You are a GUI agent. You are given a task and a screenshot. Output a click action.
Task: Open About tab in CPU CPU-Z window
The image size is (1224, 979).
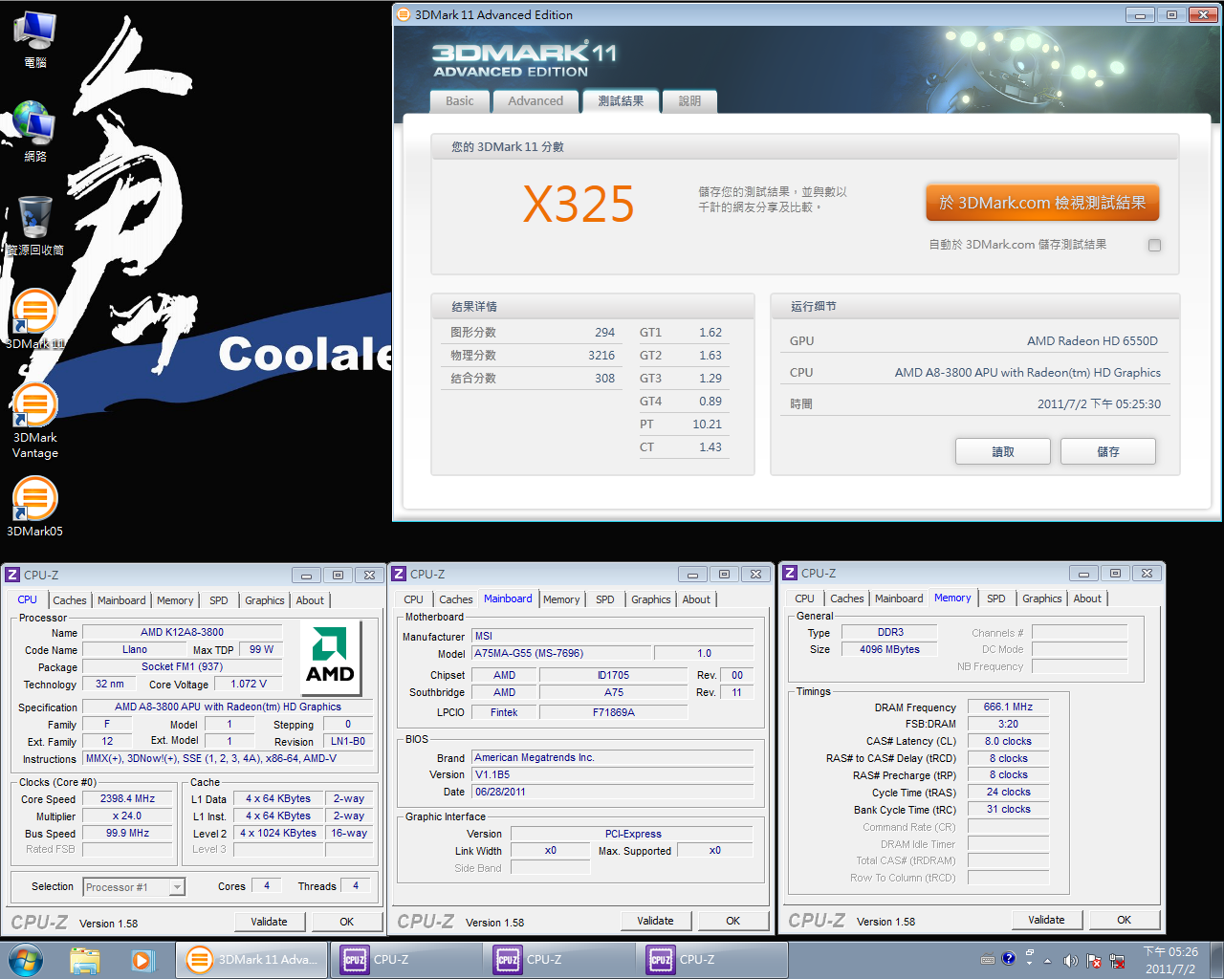[x=310, y=600]
